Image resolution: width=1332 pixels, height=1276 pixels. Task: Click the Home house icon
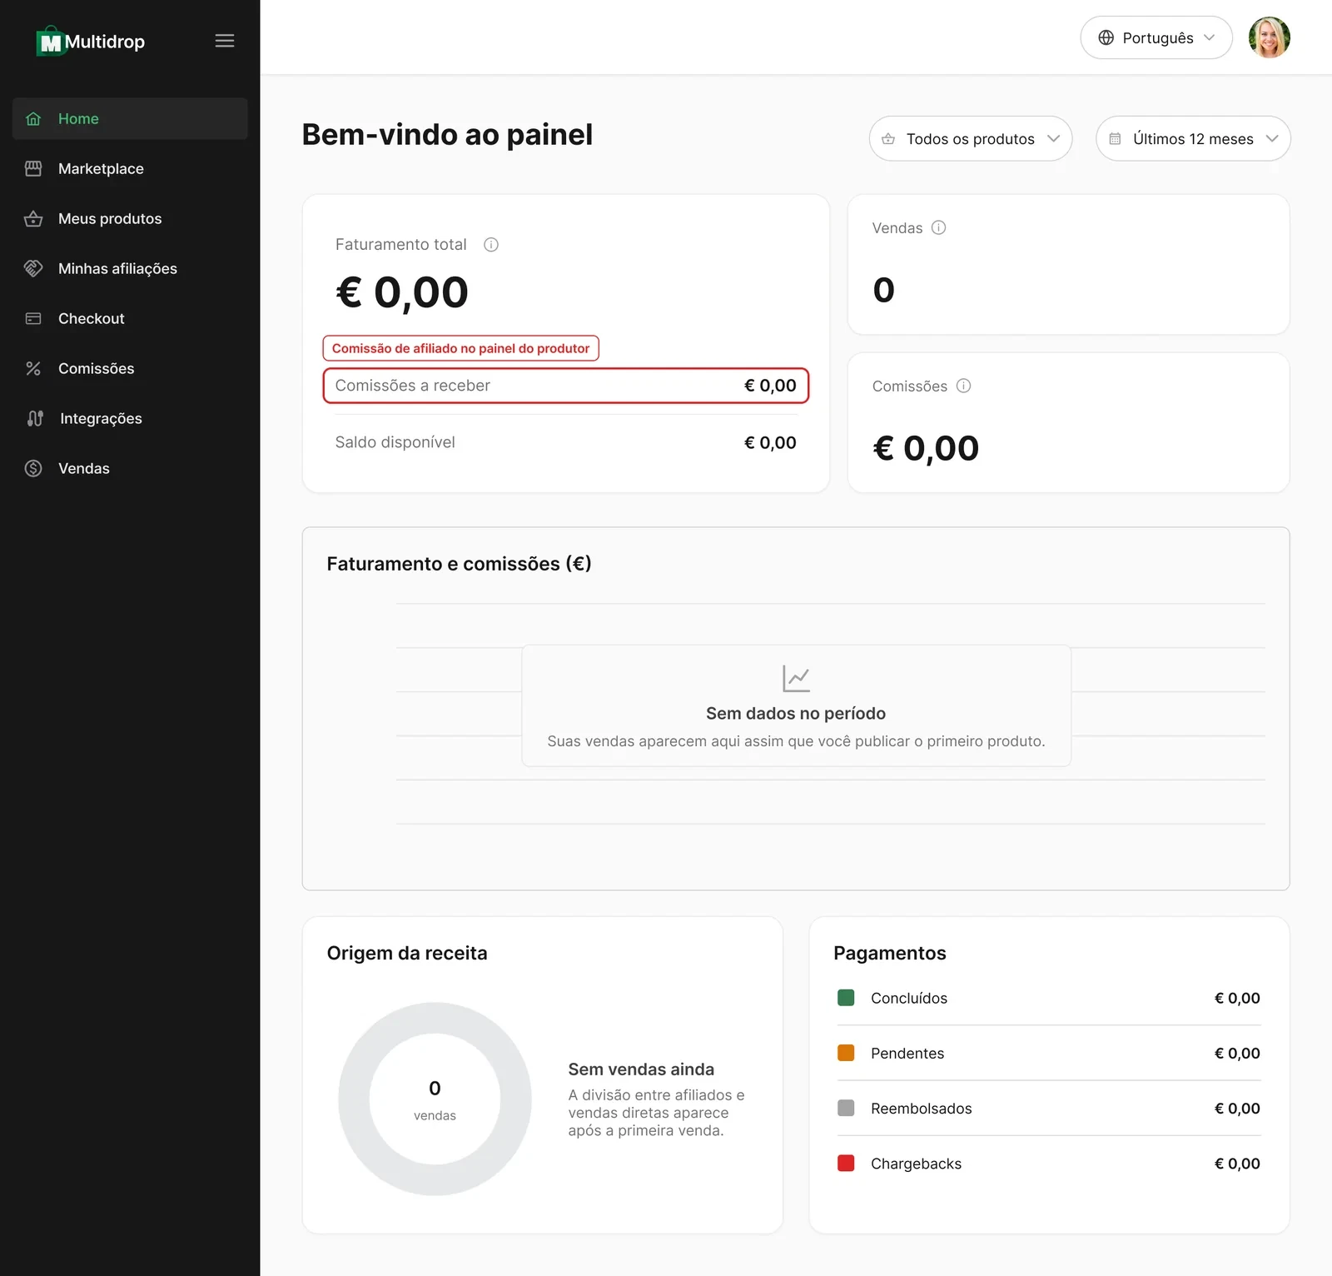pos(33,118)
